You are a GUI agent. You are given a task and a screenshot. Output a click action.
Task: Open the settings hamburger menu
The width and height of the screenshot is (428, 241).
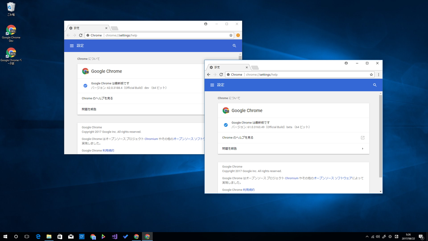[212, 85]
